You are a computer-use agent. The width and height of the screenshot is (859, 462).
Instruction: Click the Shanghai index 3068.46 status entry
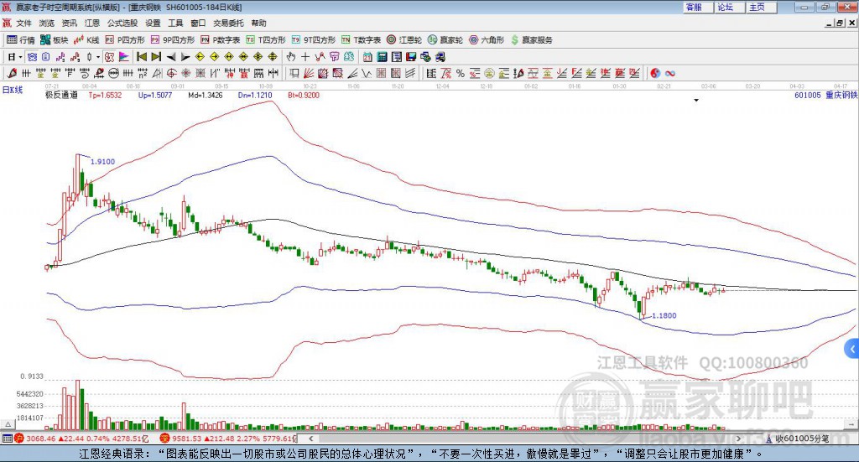pos(81,439)
